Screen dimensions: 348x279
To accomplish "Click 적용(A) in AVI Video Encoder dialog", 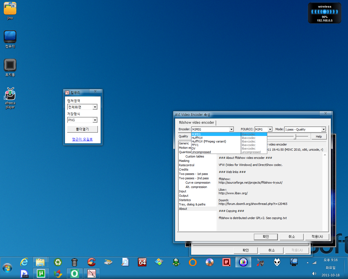I will [x=317, y=237].
